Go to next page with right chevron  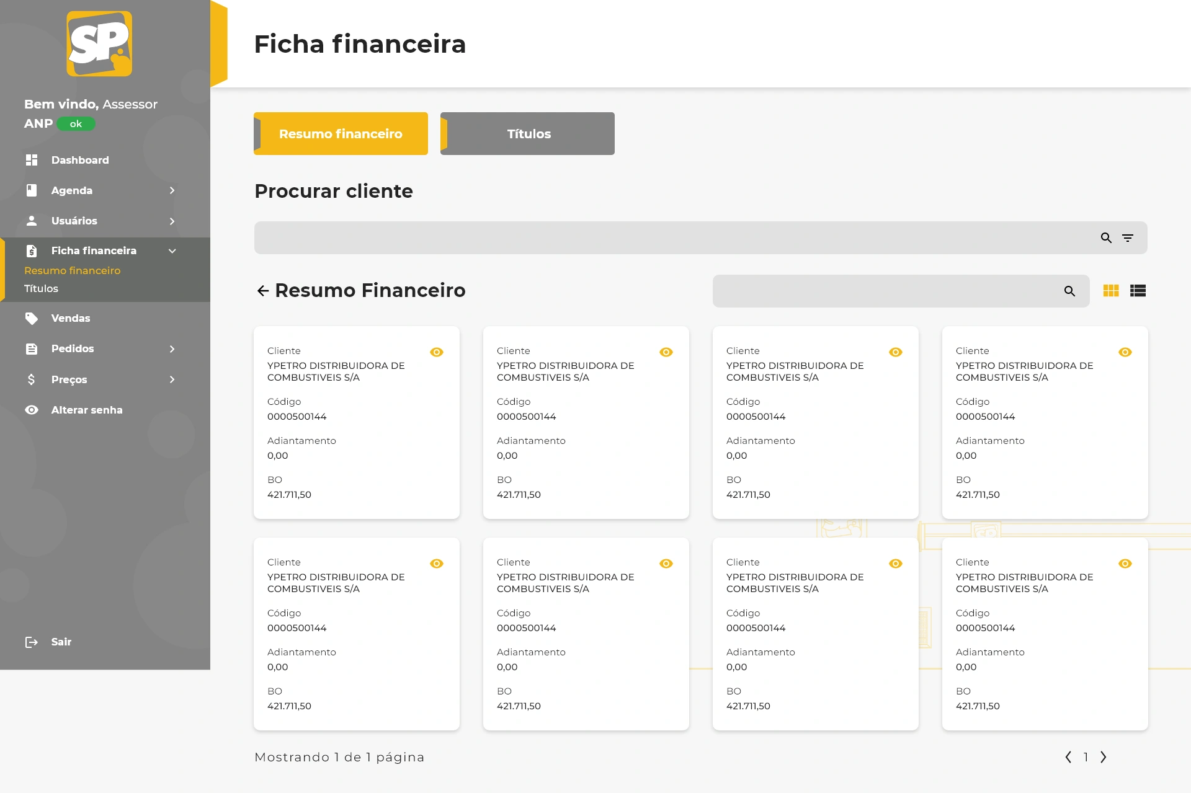click(x=1104, y=757)
